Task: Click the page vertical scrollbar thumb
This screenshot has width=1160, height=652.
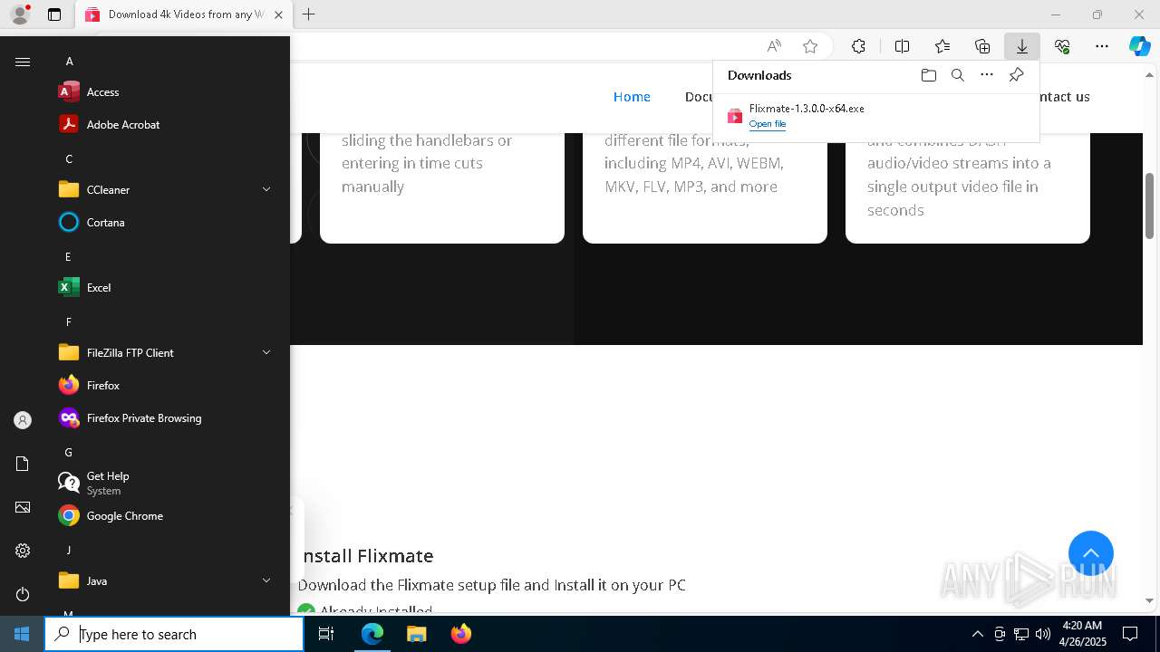Action: (1150, 206)
